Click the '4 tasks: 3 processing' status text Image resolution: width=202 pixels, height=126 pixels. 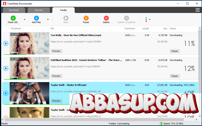pyautogui.click(x=119, y=124)
